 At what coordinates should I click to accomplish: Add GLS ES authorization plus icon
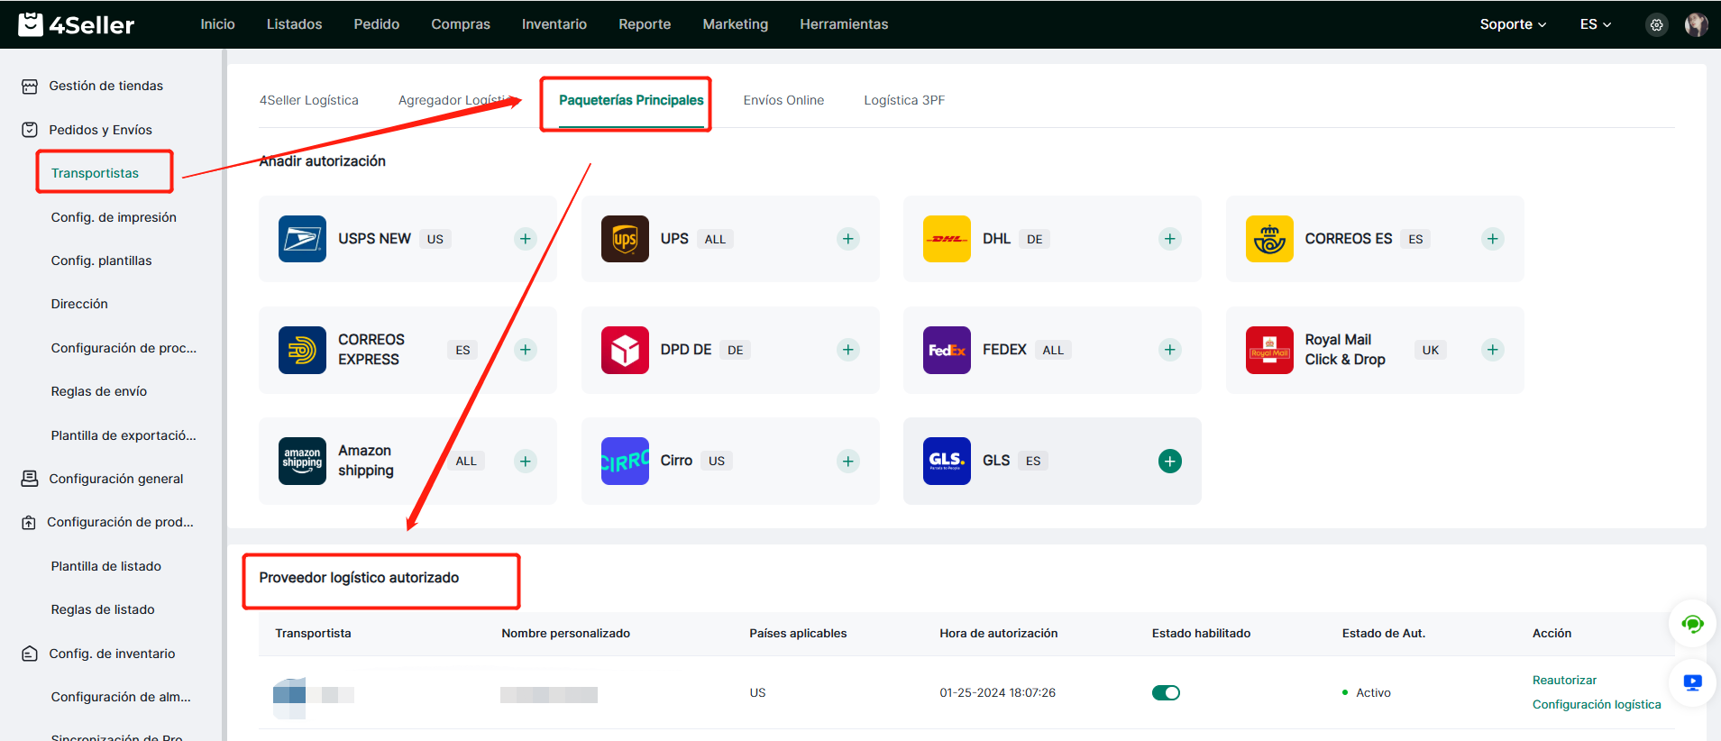[x=1169, y=461]
